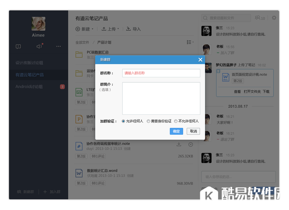Click 老板's avatar at 15:55 message
Viewport: 289px width, 210px height.
207,49
